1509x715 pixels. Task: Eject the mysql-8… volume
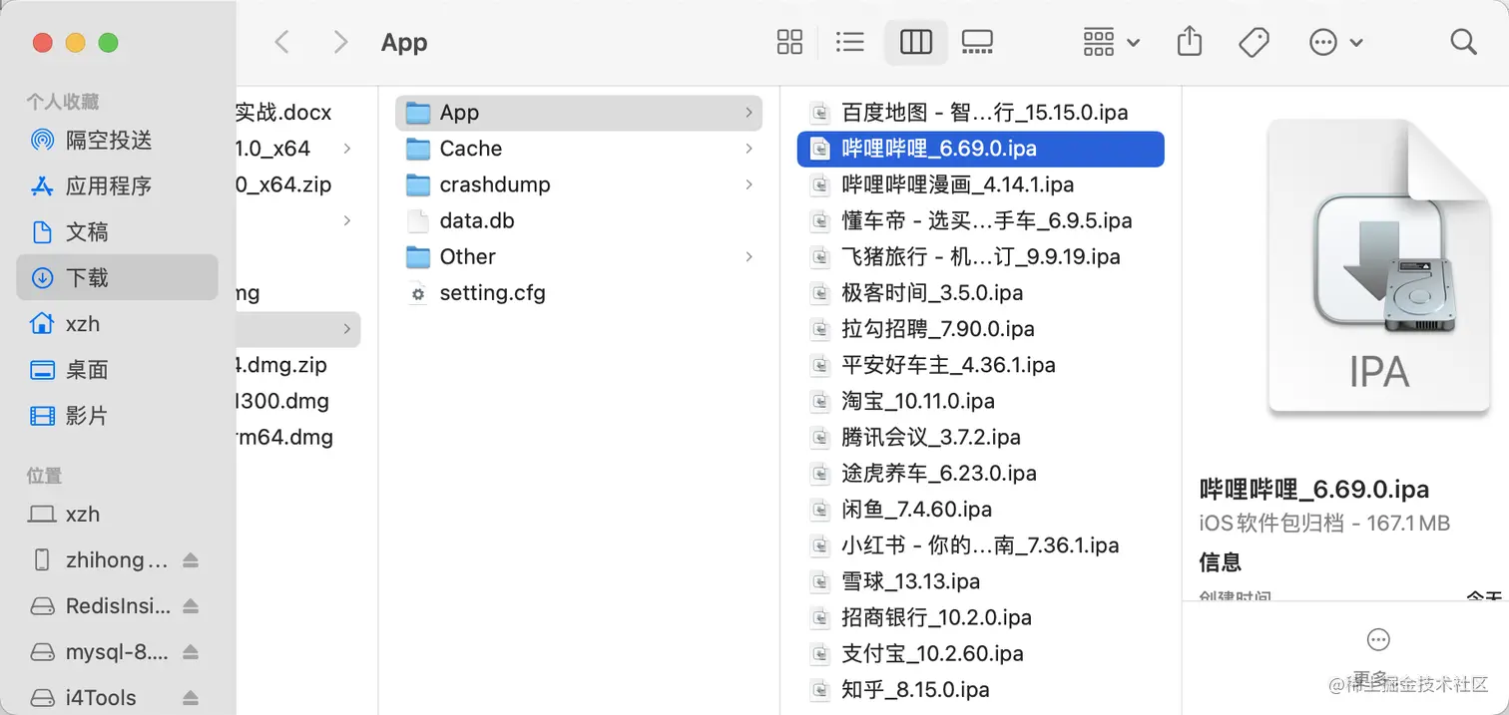pos(191,652)
